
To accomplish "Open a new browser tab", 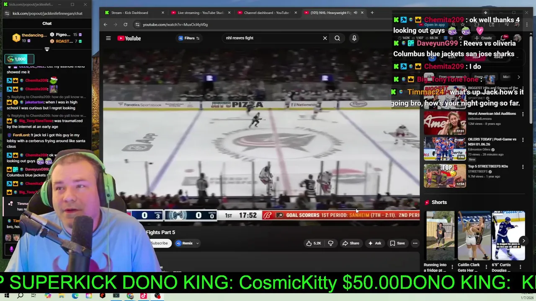I will 372,13.
